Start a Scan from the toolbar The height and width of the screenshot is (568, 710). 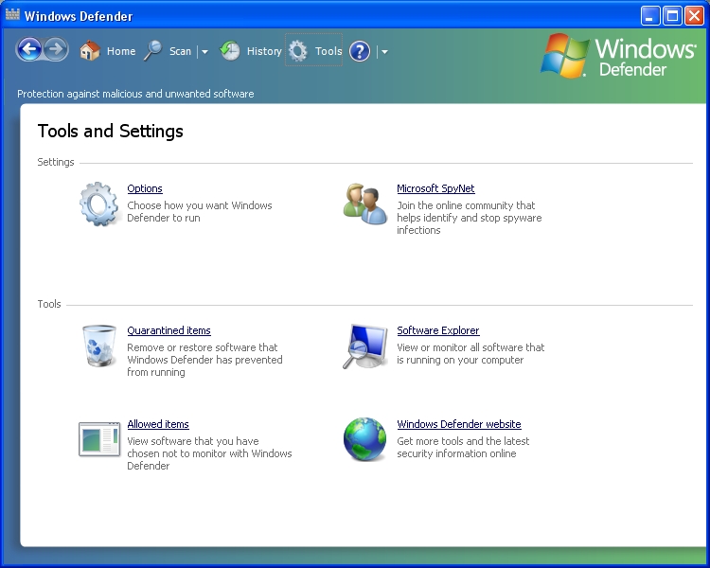169,51
